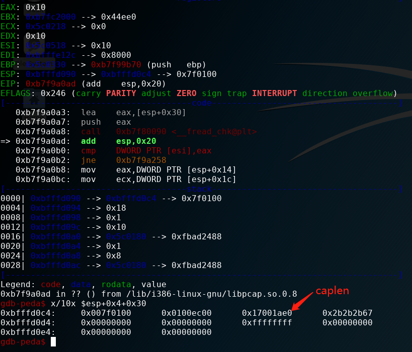Click the EDX register value 0x10

pyautogui.click(x=36, y=36)
